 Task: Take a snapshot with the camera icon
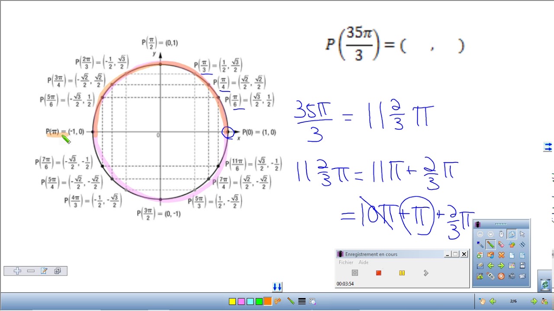(512, 276)
